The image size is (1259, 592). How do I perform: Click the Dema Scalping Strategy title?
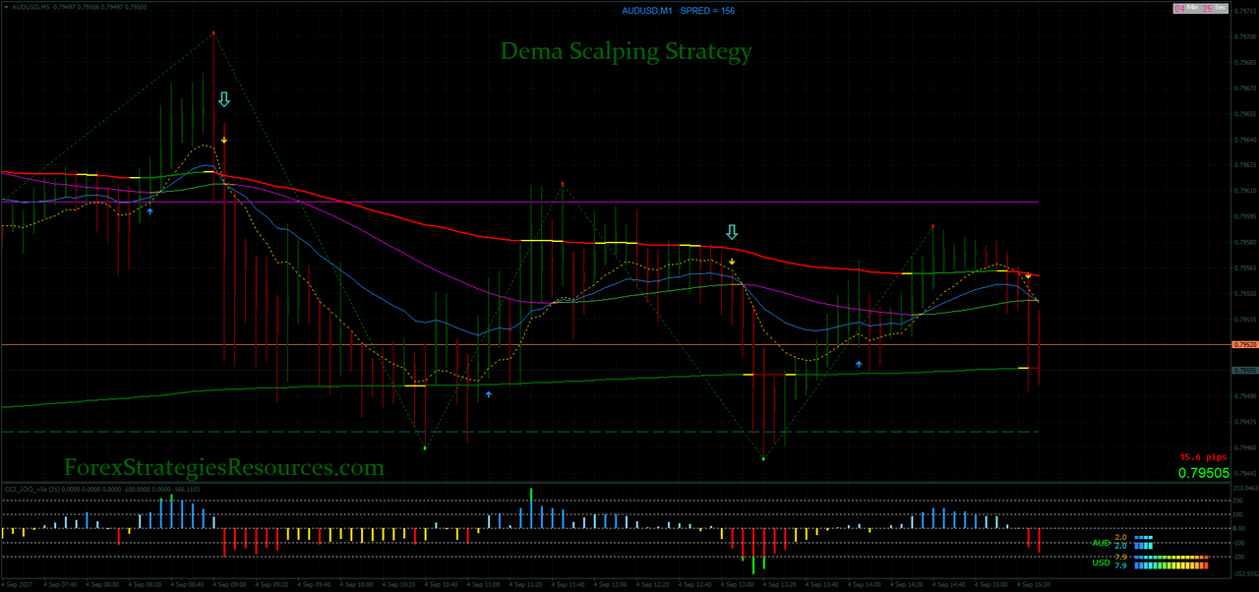(x=626, y=51)
